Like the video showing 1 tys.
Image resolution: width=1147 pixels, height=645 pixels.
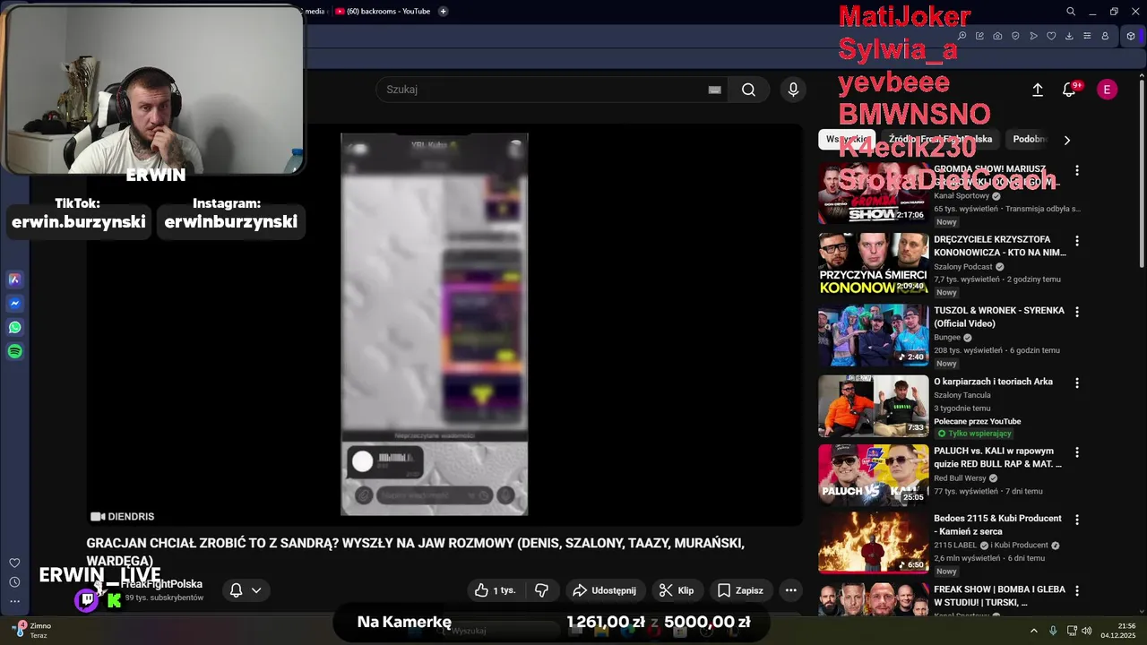pos(496,590)
